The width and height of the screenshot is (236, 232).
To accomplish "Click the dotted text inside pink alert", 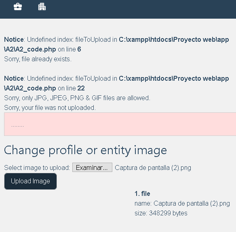I will tap(17, 126).
